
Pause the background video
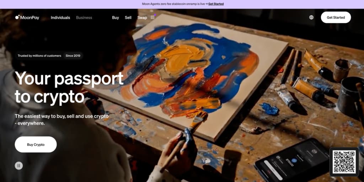point(19,166)
